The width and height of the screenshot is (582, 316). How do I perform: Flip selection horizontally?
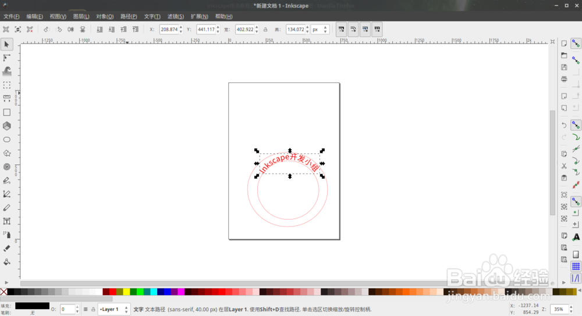(70, 29)
